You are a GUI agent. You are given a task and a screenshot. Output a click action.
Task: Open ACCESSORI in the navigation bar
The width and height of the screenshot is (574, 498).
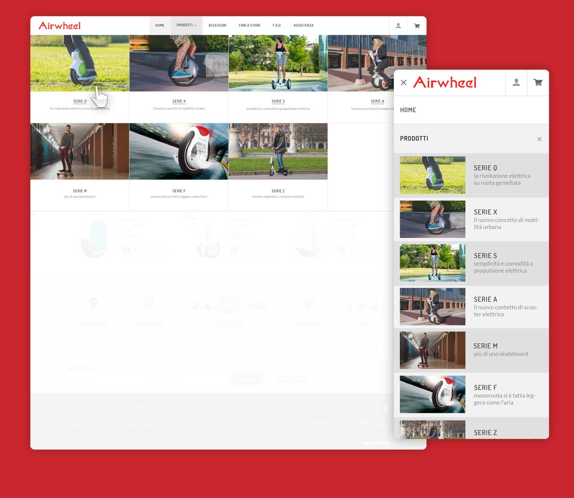[217, 25]
